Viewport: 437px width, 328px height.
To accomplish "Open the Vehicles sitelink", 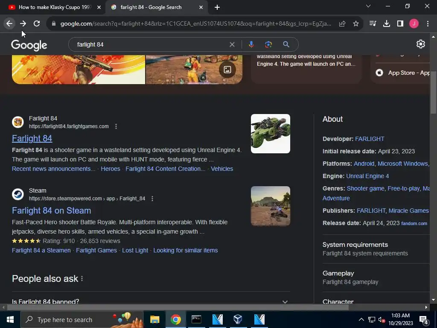I will (x=222, y=169).
